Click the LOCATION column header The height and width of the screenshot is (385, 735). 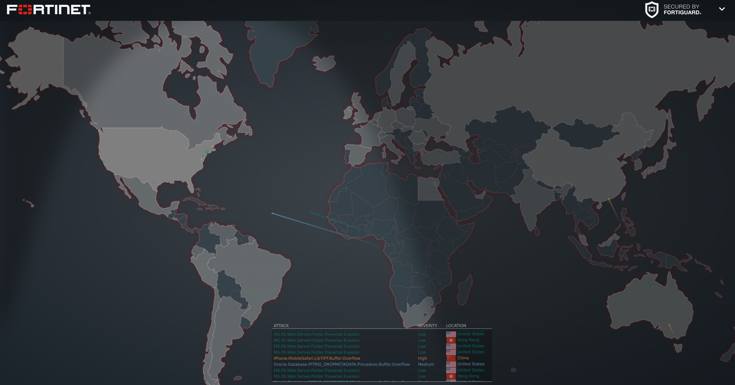456,325
